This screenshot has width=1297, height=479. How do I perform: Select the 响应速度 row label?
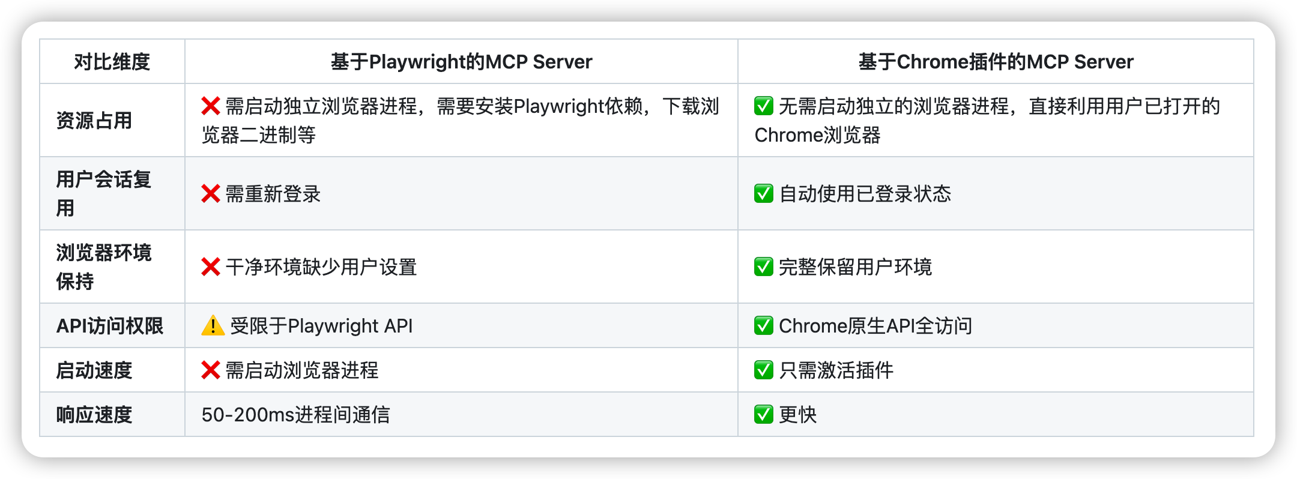coord(94,415)
